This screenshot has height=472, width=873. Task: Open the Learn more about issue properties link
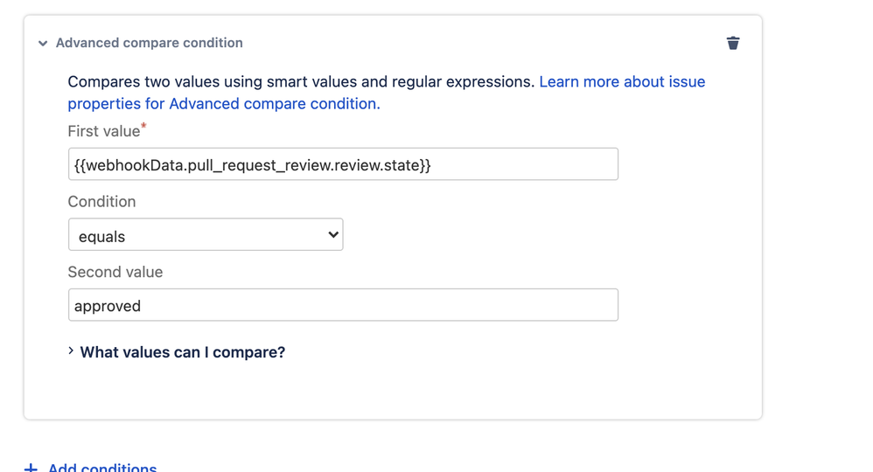(x=621, y=82)
